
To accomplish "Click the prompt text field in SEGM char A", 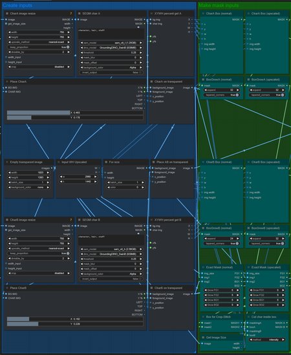I will (x=111, y=34).
